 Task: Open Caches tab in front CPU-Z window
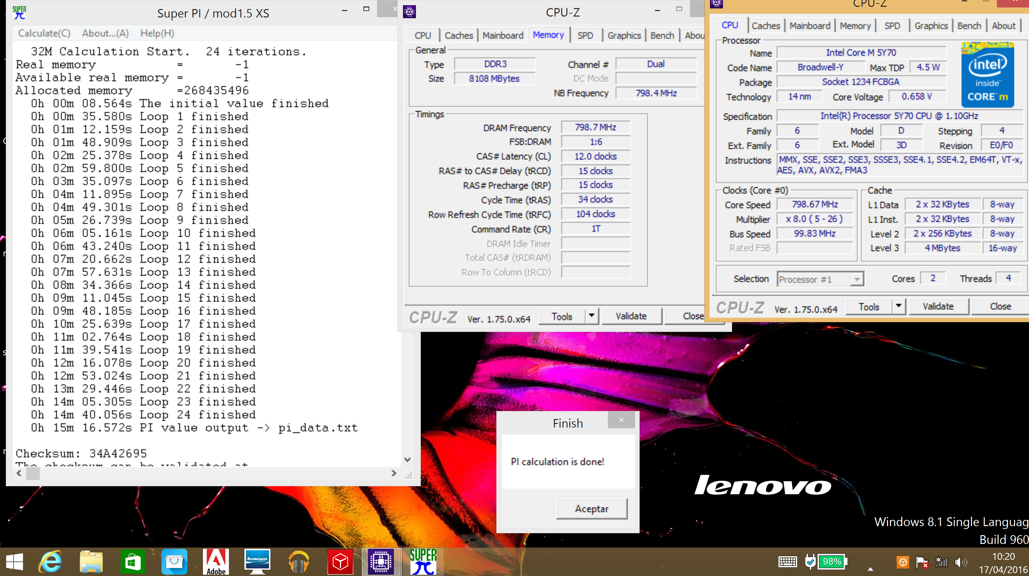[x=765, y=26]
